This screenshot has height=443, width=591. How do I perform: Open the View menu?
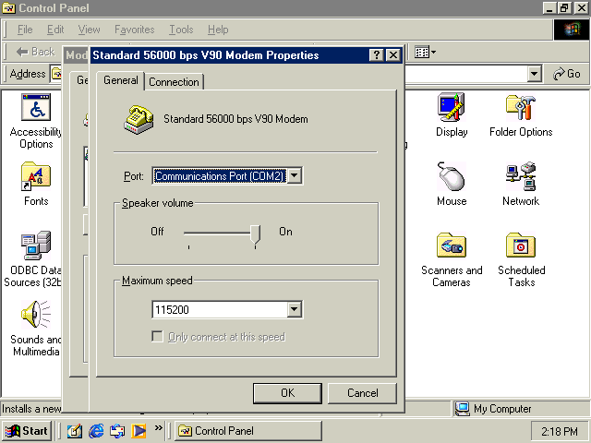[89, 30]
